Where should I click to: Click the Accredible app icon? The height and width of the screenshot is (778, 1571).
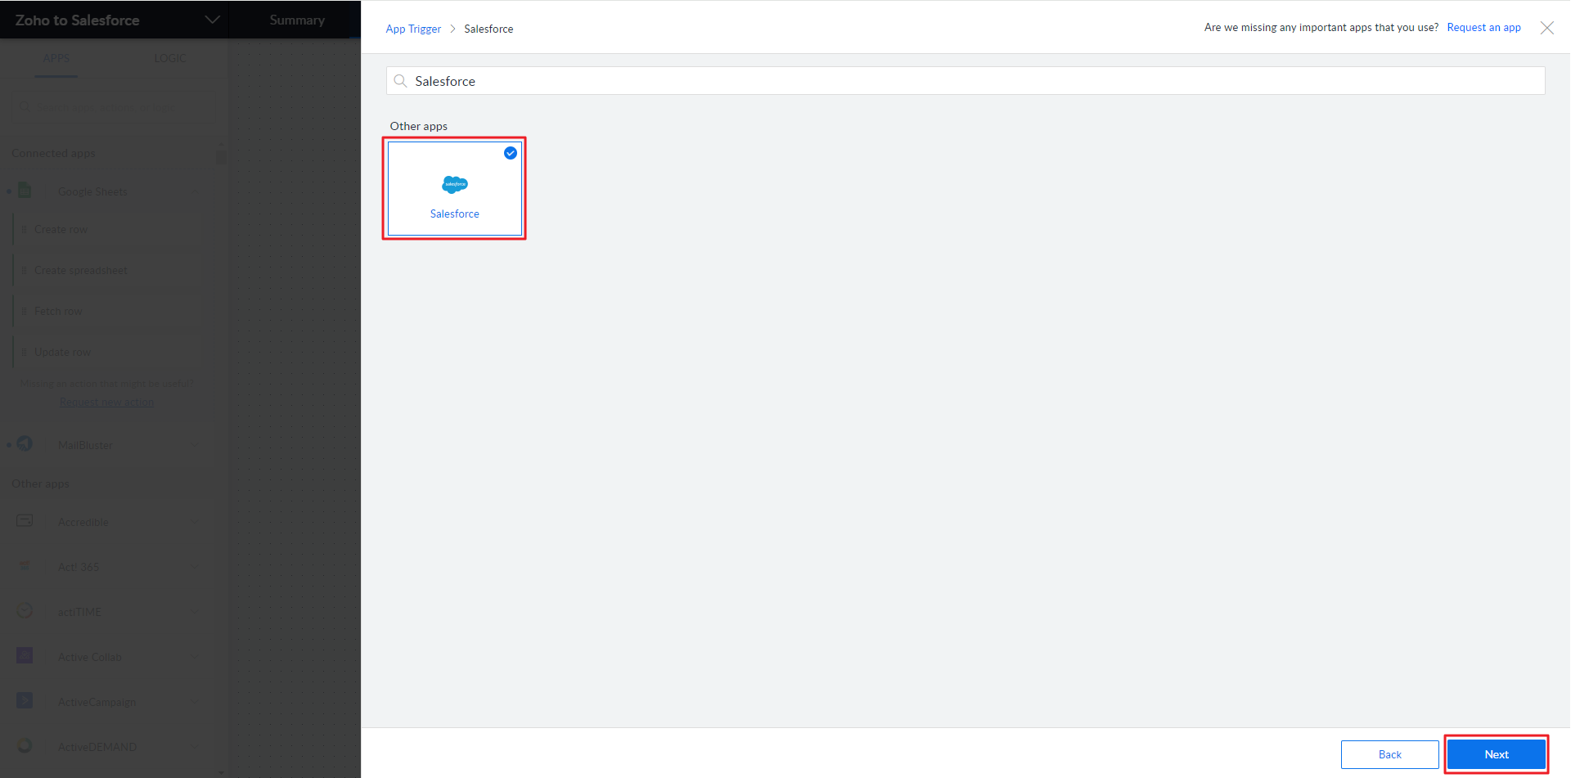(x=25, y=521)
